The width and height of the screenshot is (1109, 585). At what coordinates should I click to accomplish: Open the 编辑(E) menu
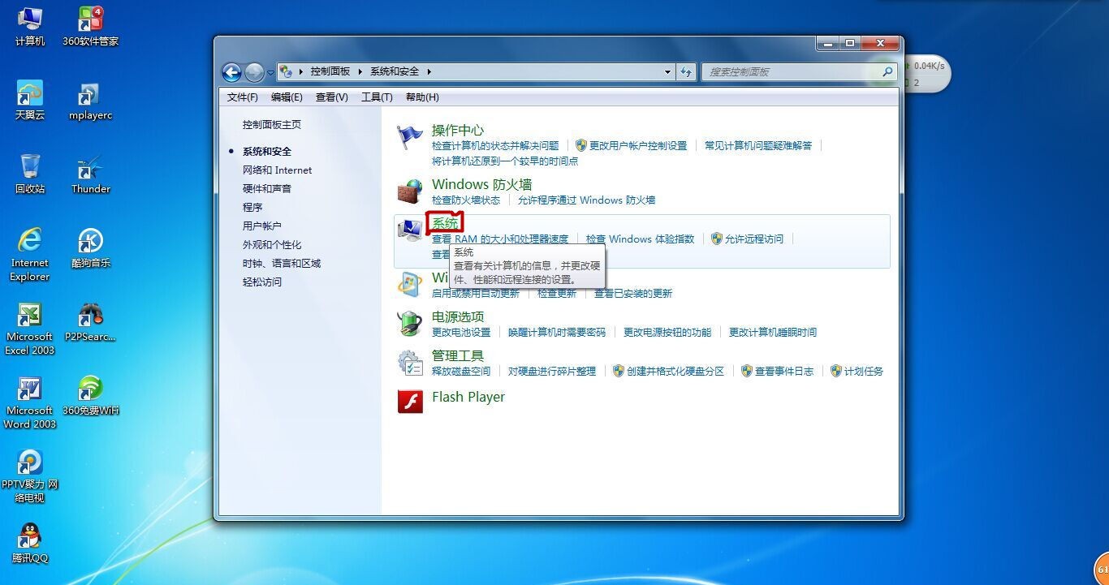click(x=287, y=97)
